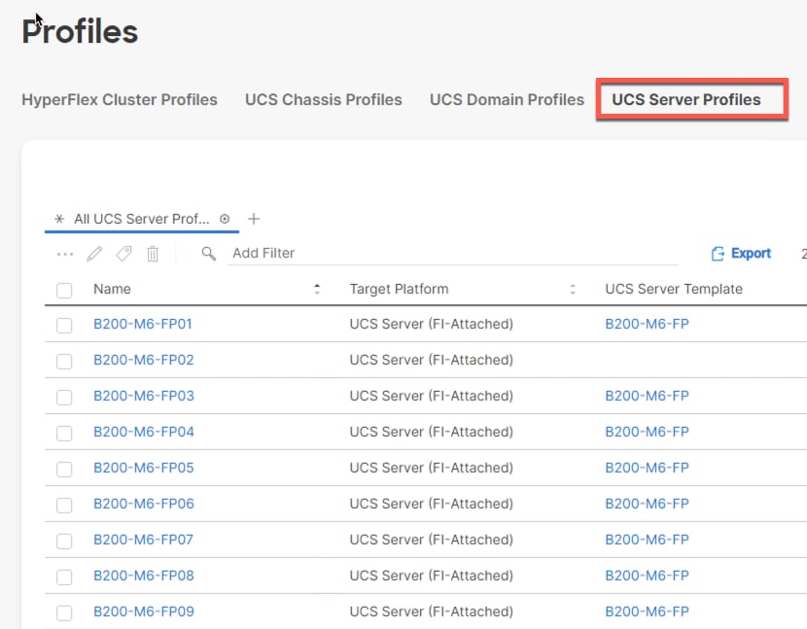Click the ellipsis more-actions icon in toolbar
Screen dimensions: 807x629
click(65, 254)
